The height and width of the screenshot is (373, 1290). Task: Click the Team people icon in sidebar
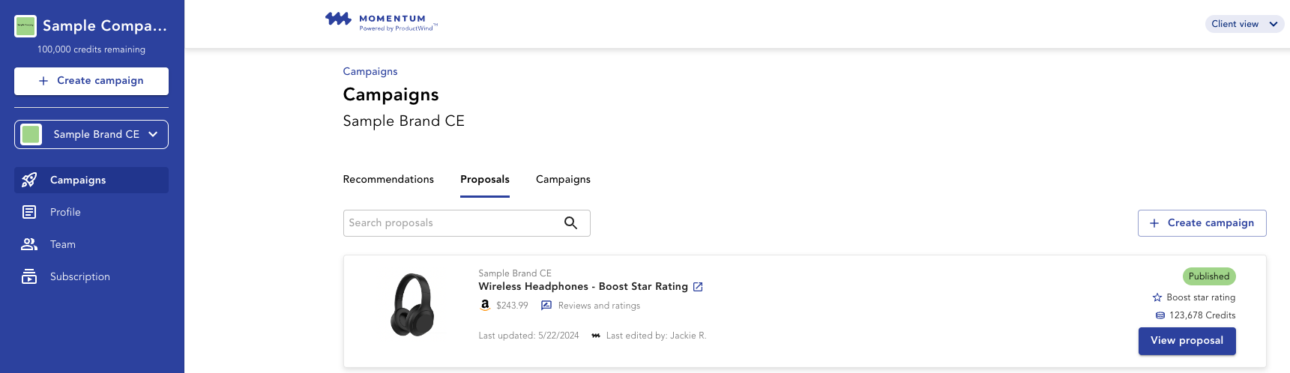point(29,244)
